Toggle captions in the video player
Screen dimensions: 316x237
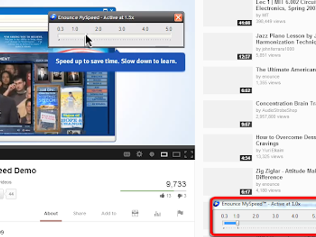click(x=127, y=154)
